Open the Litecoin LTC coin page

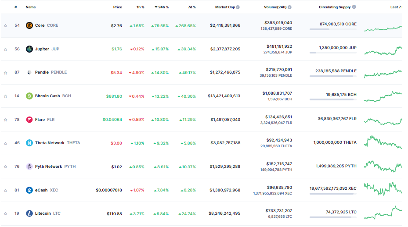tap(48, 213)
